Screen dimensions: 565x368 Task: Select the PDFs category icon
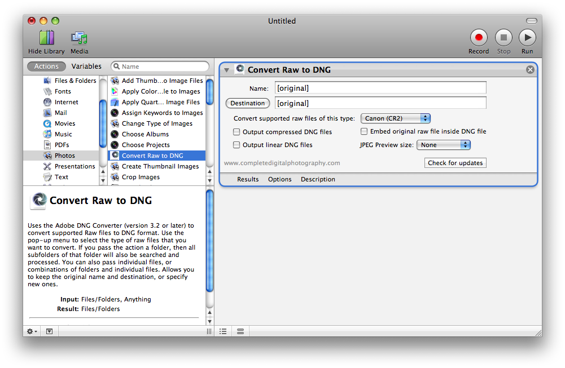coord(47,145)
